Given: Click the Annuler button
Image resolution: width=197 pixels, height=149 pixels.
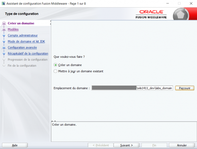Looking at the screenshot, I should coord(182,145).
